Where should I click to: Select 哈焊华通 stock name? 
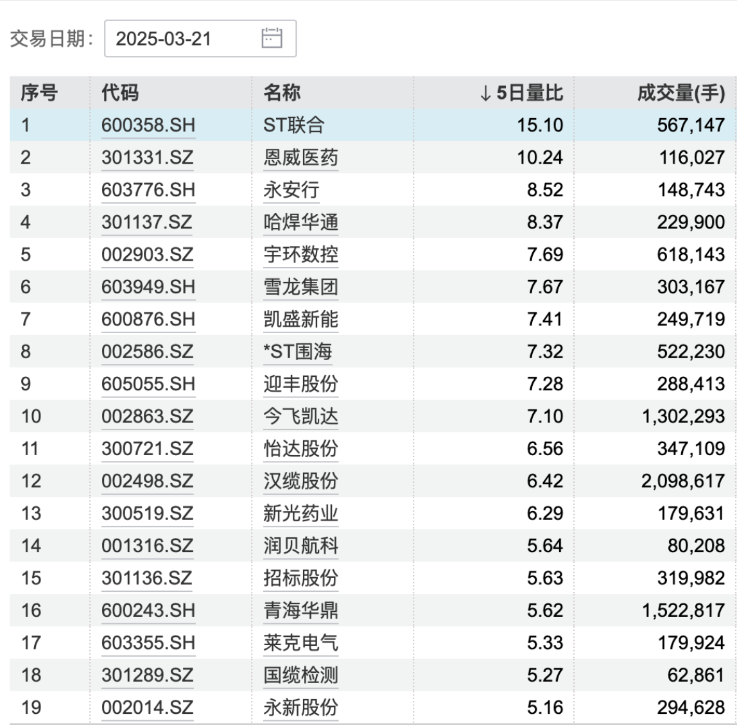300,223
